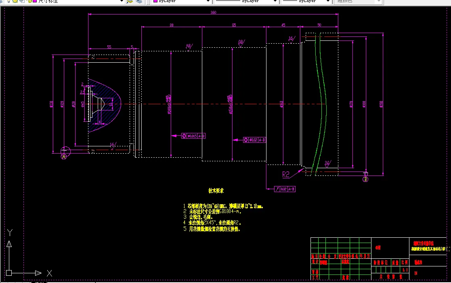Toggle the layer freeze sun icon
451x283 pixels.
click(15, 1)
